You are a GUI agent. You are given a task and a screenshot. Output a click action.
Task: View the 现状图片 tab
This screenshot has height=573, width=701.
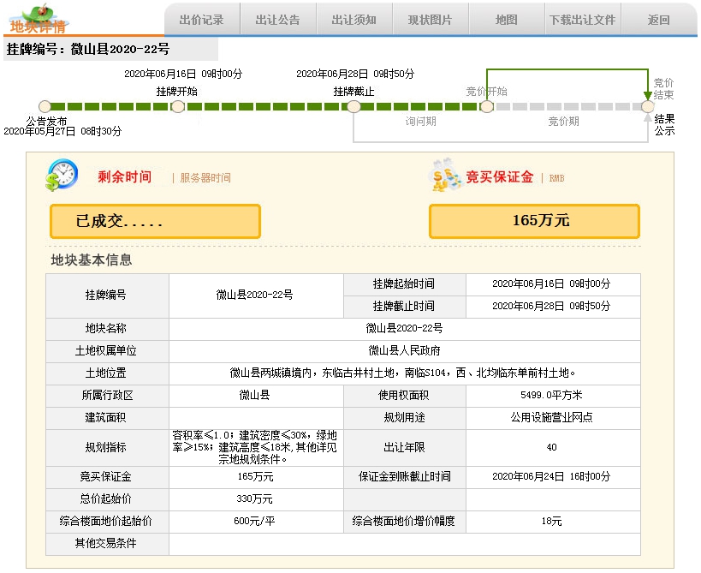(x=430, y=19)
